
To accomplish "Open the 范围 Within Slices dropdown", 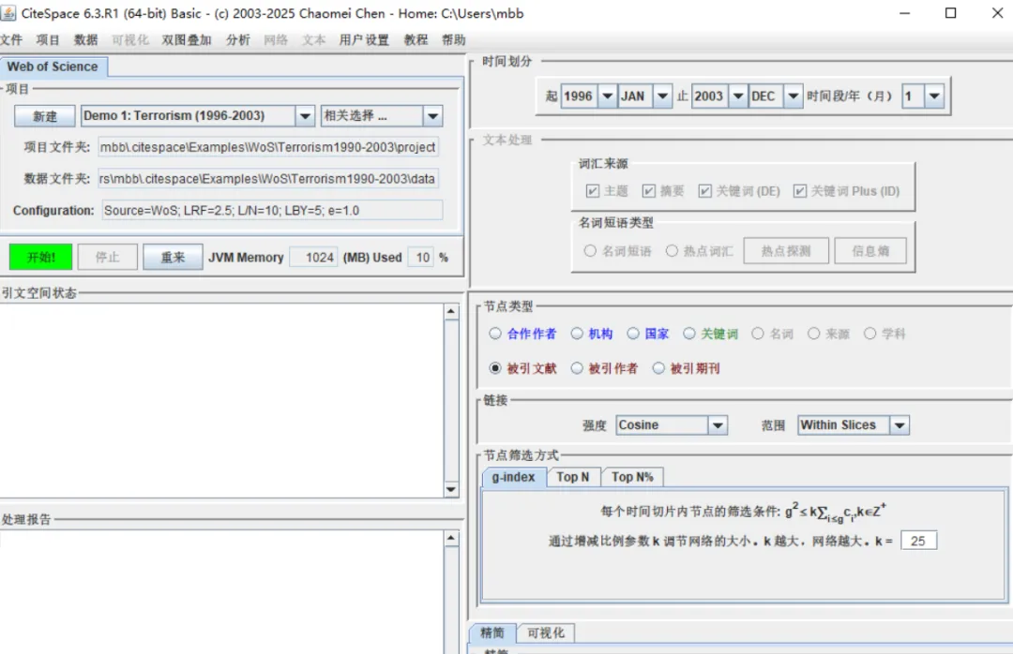I will [900, 425].
